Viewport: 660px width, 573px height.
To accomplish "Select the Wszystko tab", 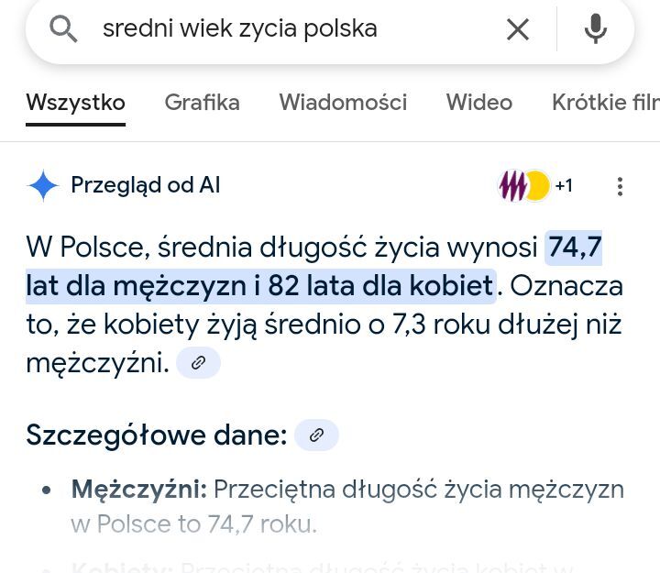I will [x=75, y=103].
